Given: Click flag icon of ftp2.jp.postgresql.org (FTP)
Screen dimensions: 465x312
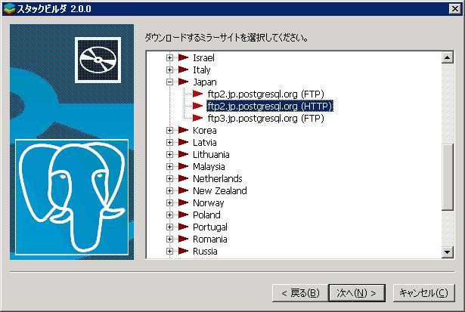Looking at the screenshot, I should (x=197, y=94).
